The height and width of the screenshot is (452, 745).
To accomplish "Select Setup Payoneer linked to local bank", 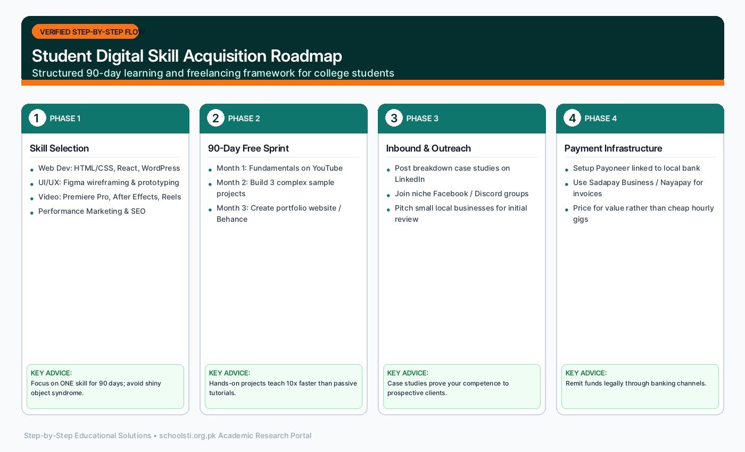I will pos(636,168).
